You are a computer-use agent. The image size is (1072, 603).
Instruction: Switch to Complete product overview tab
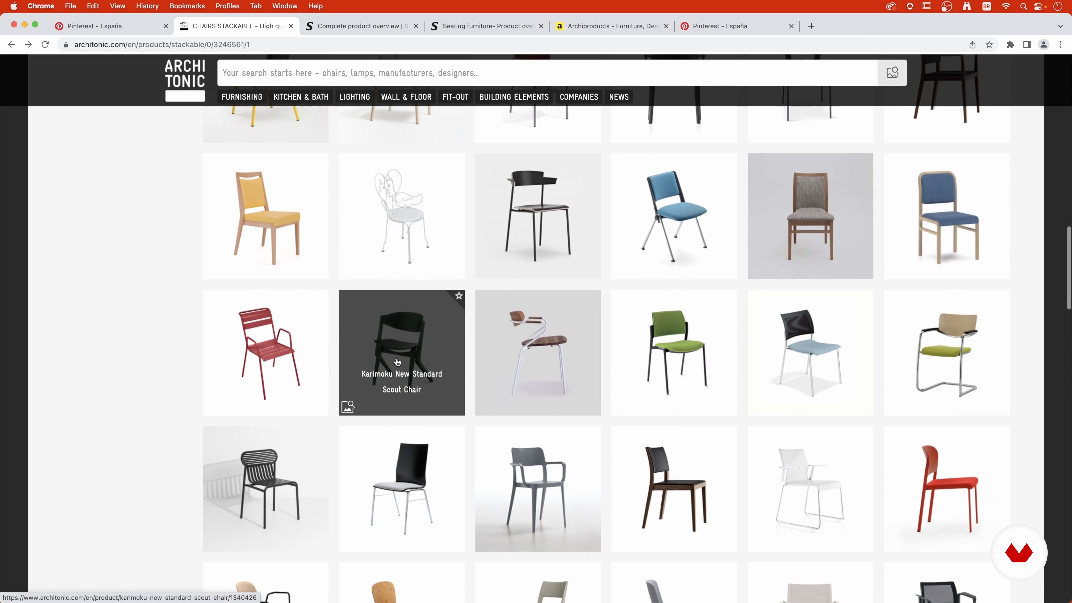click(x=361, y=26)
